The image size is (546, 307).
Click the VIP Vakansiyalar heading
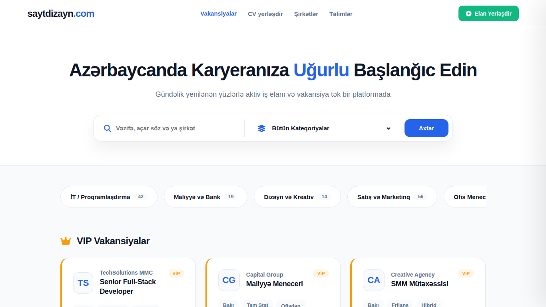tap(113, 241)
